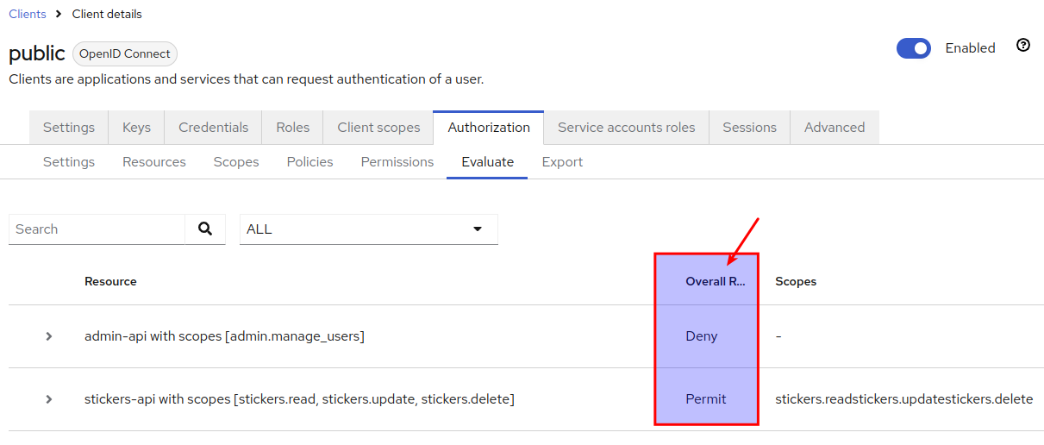Open Service accounts roles tab
The height and width of the screenshot is (445, 1044).
(626, 128)
